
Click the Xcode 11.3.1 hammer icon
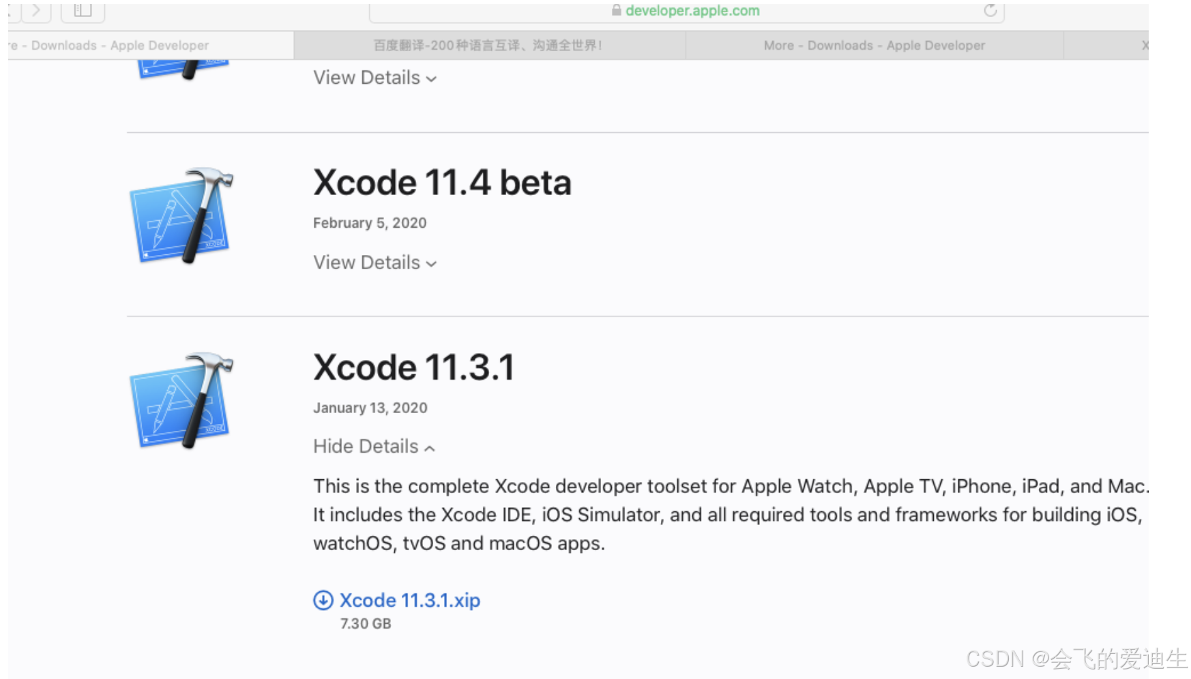coord(181,400)
